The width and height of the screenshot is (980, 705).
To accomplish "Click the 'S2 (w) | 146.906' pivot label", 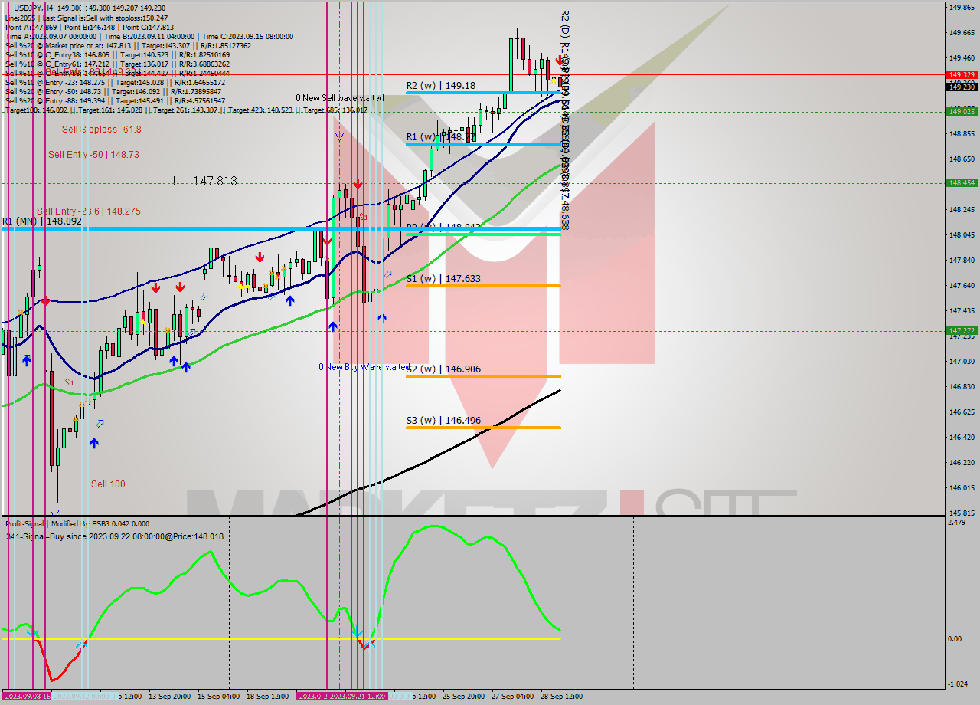I will (443, 369).
